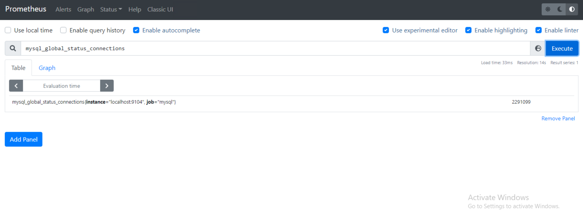Disable the Use experimental editor option
This screenshot has width=583, height=214.
tap(386, 30)
